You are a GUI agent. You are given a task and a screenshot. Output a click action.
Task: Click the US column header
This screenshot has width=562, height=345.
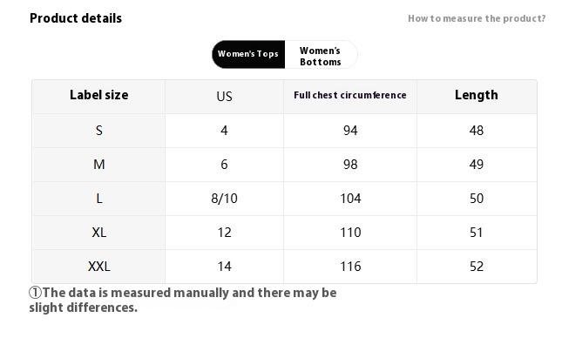[x=225, y=97]
